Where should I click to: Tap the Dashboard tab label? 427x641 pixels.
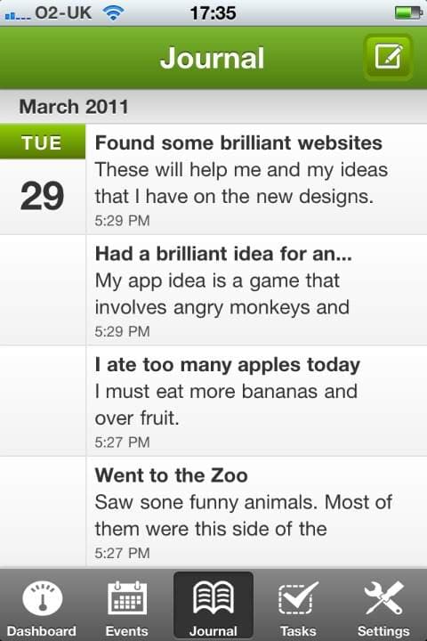tap(41, 631)
